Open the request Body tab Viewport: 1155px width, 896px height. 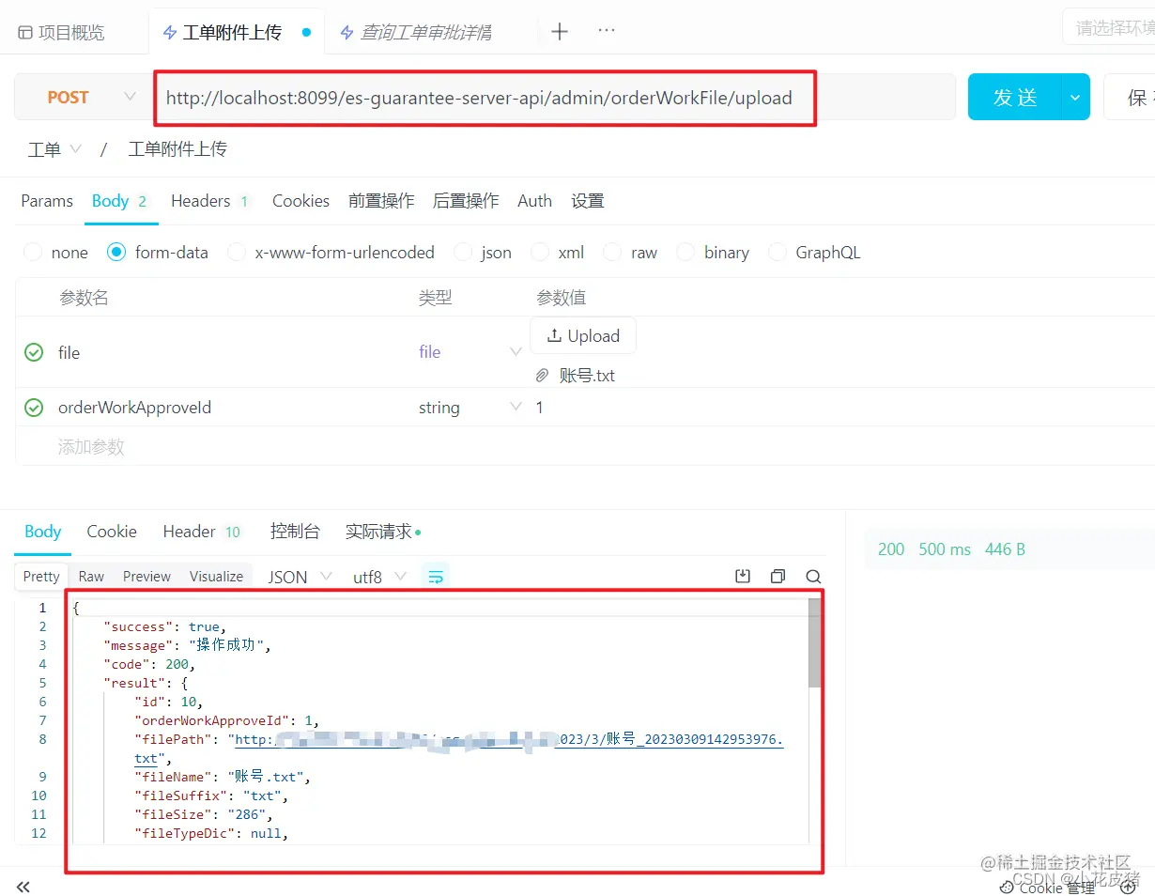tap(120, 201)
